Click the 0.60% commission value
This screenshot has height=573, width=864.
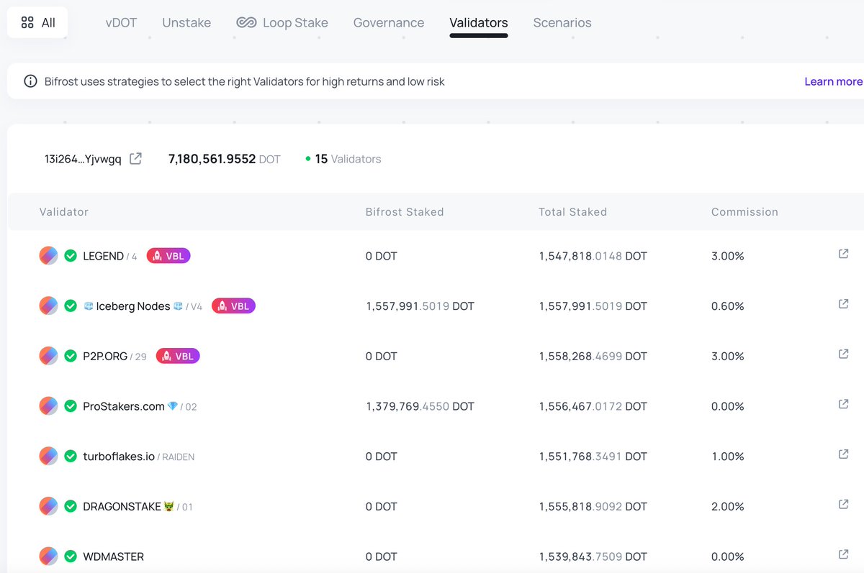coord(728,306)
